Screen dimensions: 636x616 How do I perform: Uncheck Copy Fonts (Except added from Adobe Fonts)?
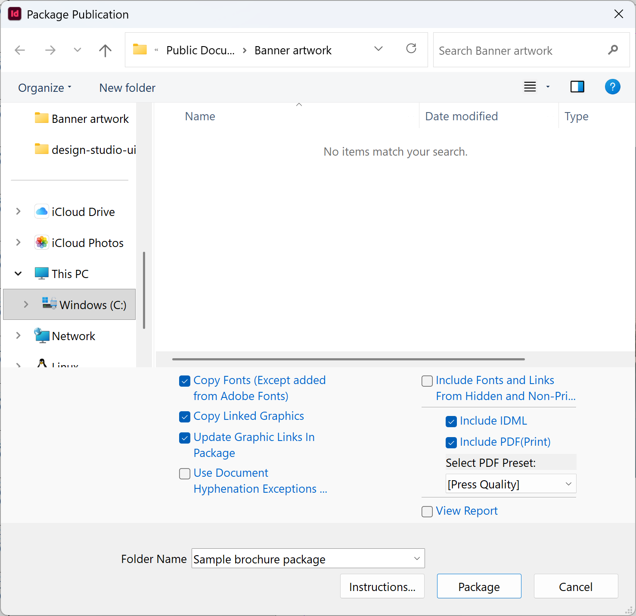pyautogui.click(x=185, y=381)
